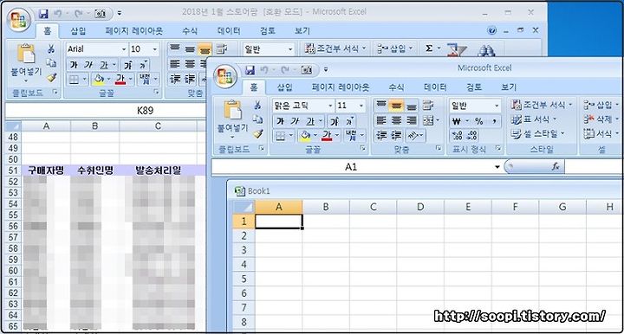The image size is (624, 334).
Task: Click 조건부 서식 button in the back window
Action: 335,48
